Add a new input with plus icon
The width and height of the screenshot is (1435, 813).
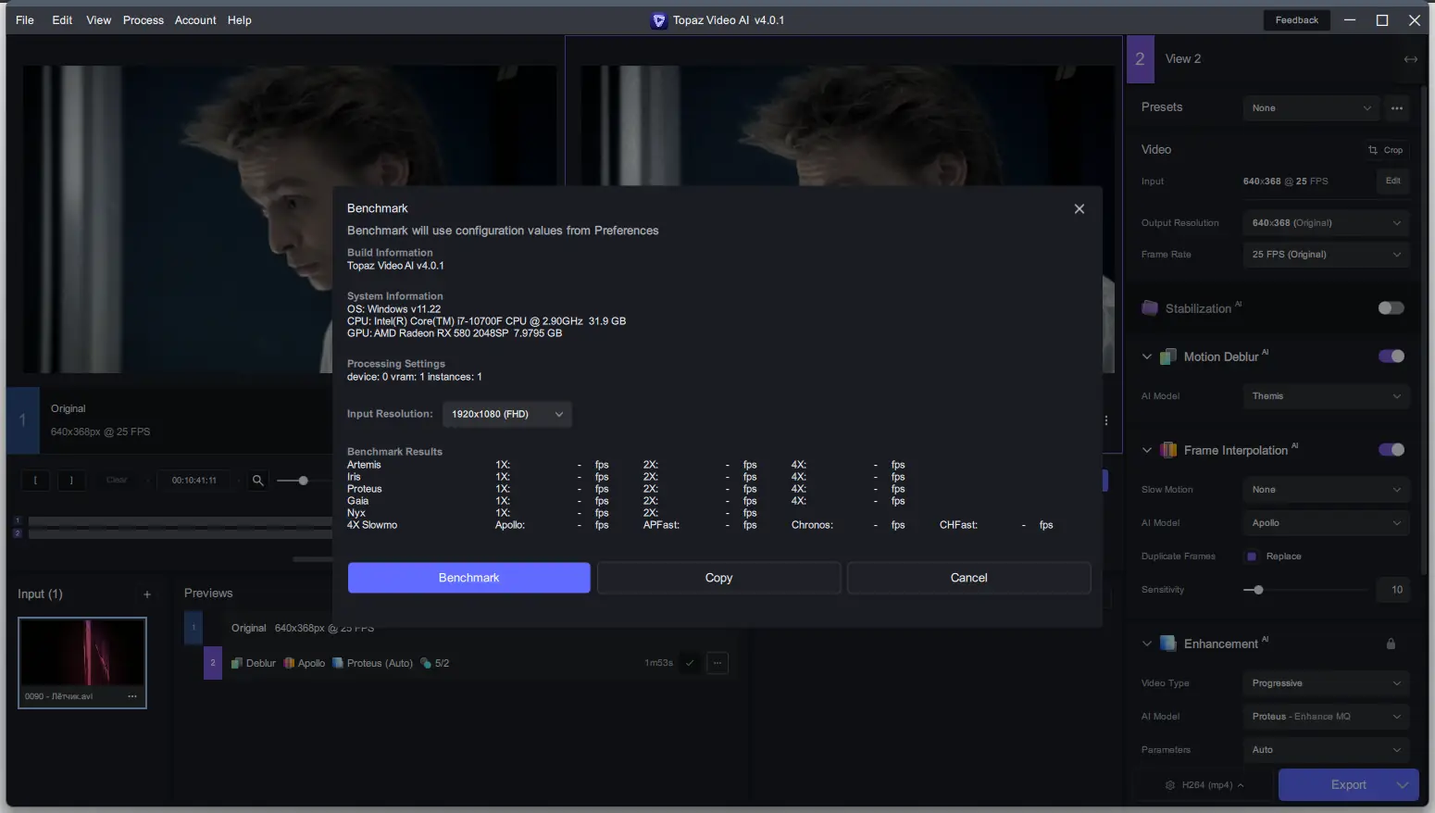point(147,594)
